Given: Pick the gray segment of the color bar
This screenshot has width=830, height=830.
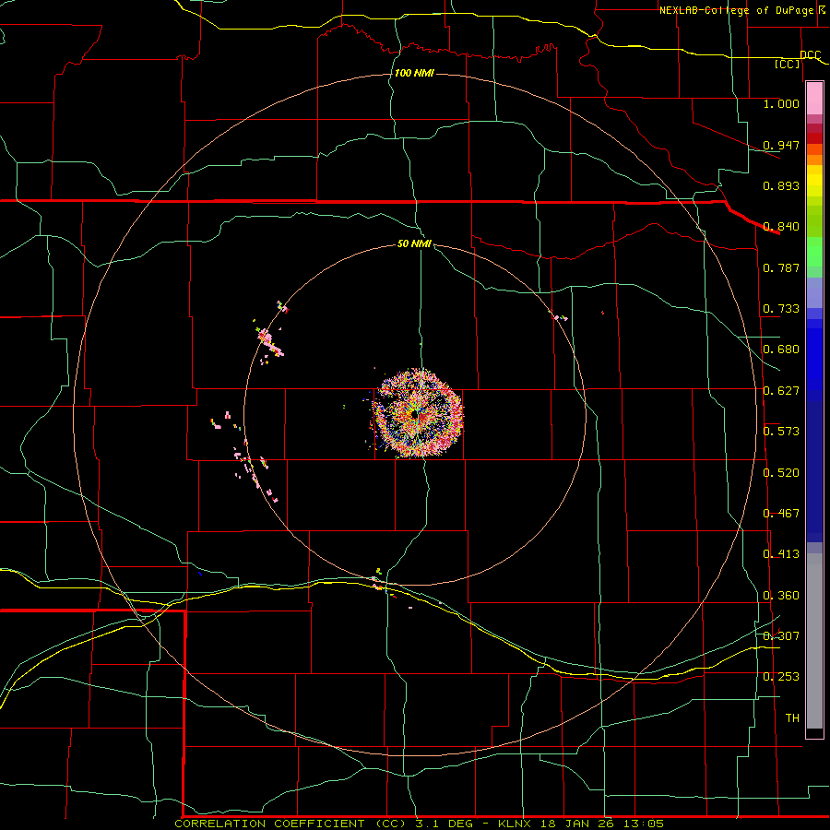Looking at the screenshot, I should [814, 641].
